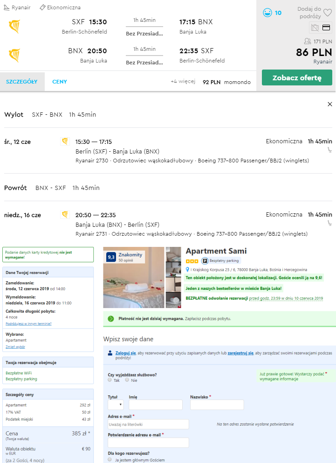This screenshot has height=463, width=336.
Task: Close the flight details panel
Action: pyautogui.click(x=330, y=104)
